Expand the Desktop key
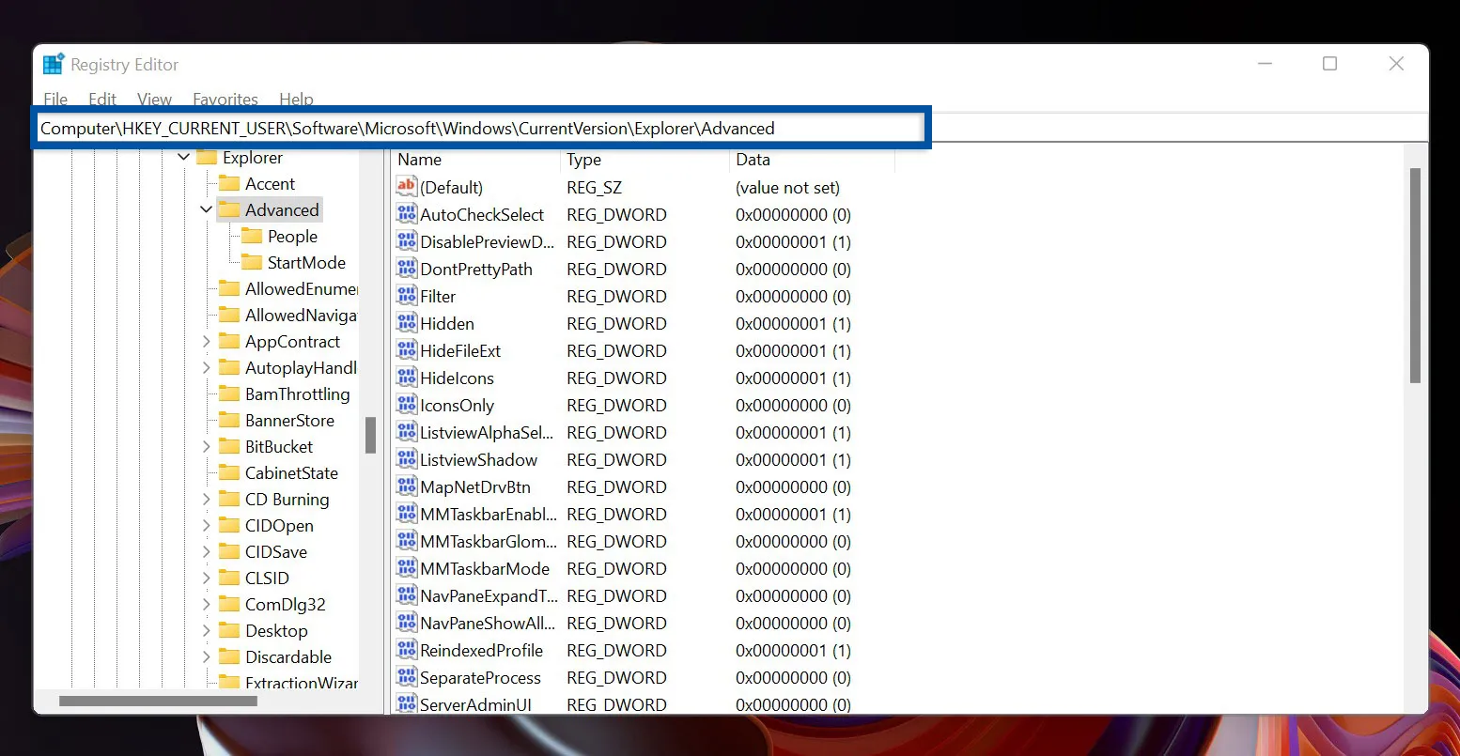Screen dimensions: 1460x756 (x=207, y=630)
